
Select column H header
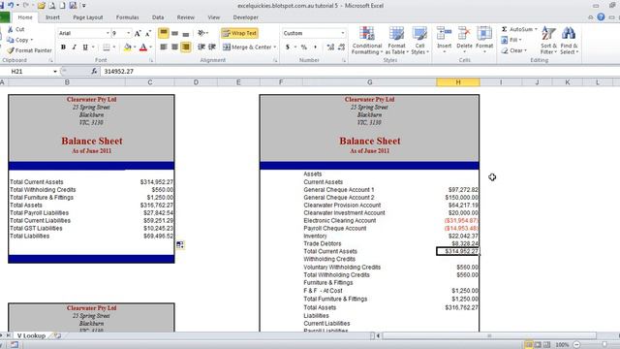coord(458,82)
